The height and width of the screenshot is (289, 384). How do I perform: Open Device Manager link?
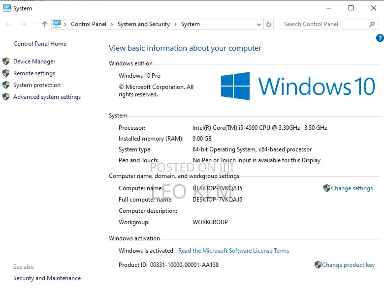34,61
